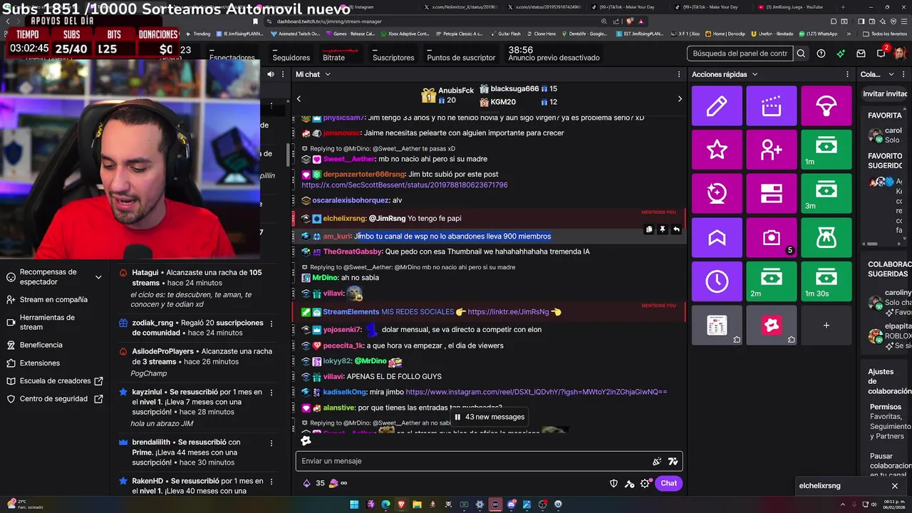Click the camera quick action tile
912x513 pixels.
772,237
